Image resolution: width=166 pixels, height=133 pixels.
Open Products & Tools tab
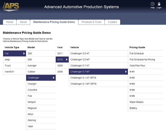91,22
